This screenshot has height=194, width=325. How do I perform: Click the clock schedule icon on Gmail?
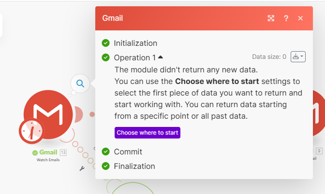pos(31,131)
